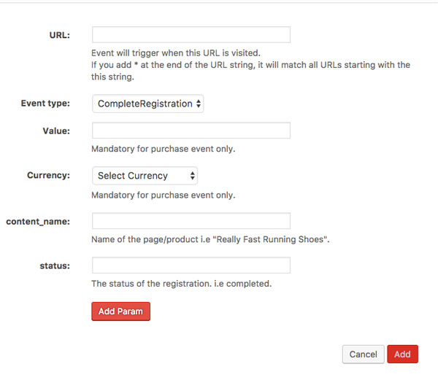Screen dimensions: 438x388
Task: Select the status input field
Action: tap(191, 265)
